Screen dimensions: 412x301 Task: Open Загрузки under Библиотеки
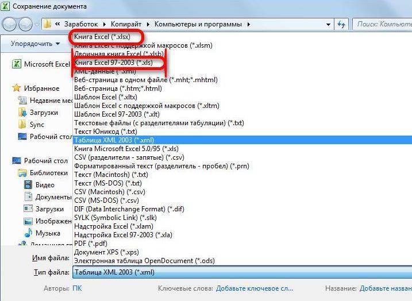coord(44,209)
